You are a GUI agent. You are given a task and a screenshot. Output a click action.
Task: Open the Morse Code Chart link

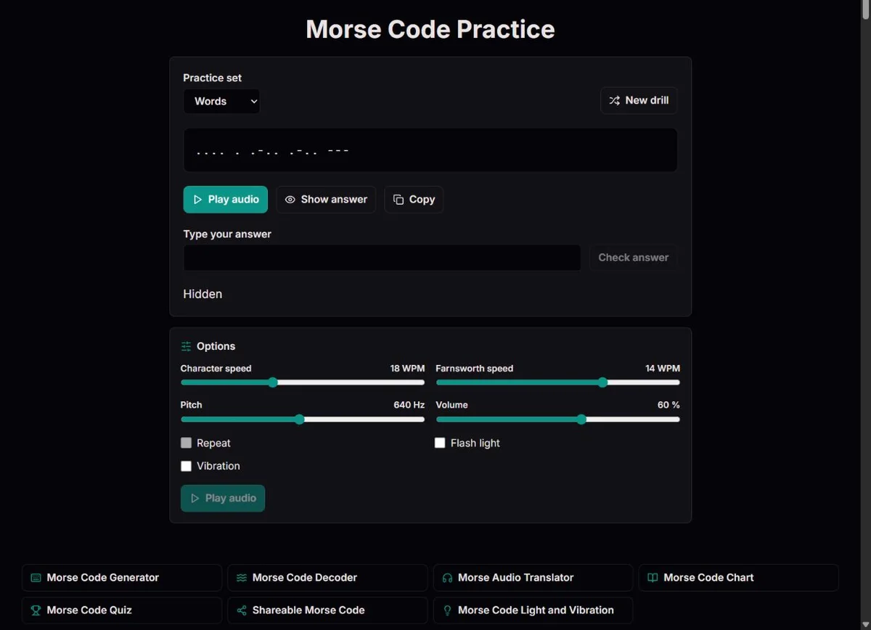(738, 578)
